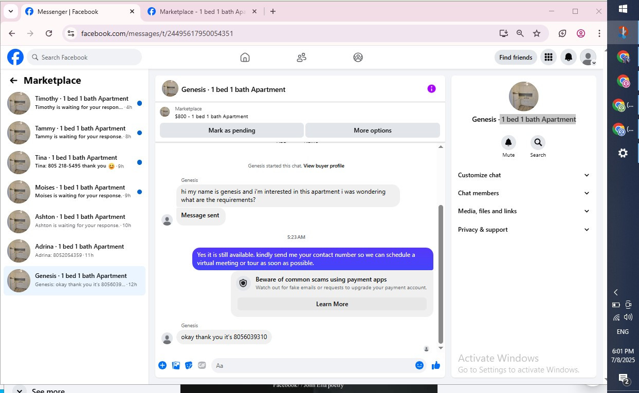Click the Find friends button
This screenshot has height=393, width=639.
pos(516,58)
